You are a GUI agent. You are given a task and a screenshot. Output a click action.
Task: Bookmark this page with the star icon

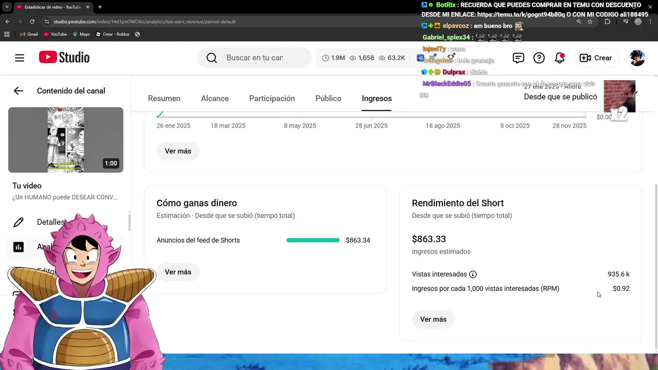coord(590,22)
